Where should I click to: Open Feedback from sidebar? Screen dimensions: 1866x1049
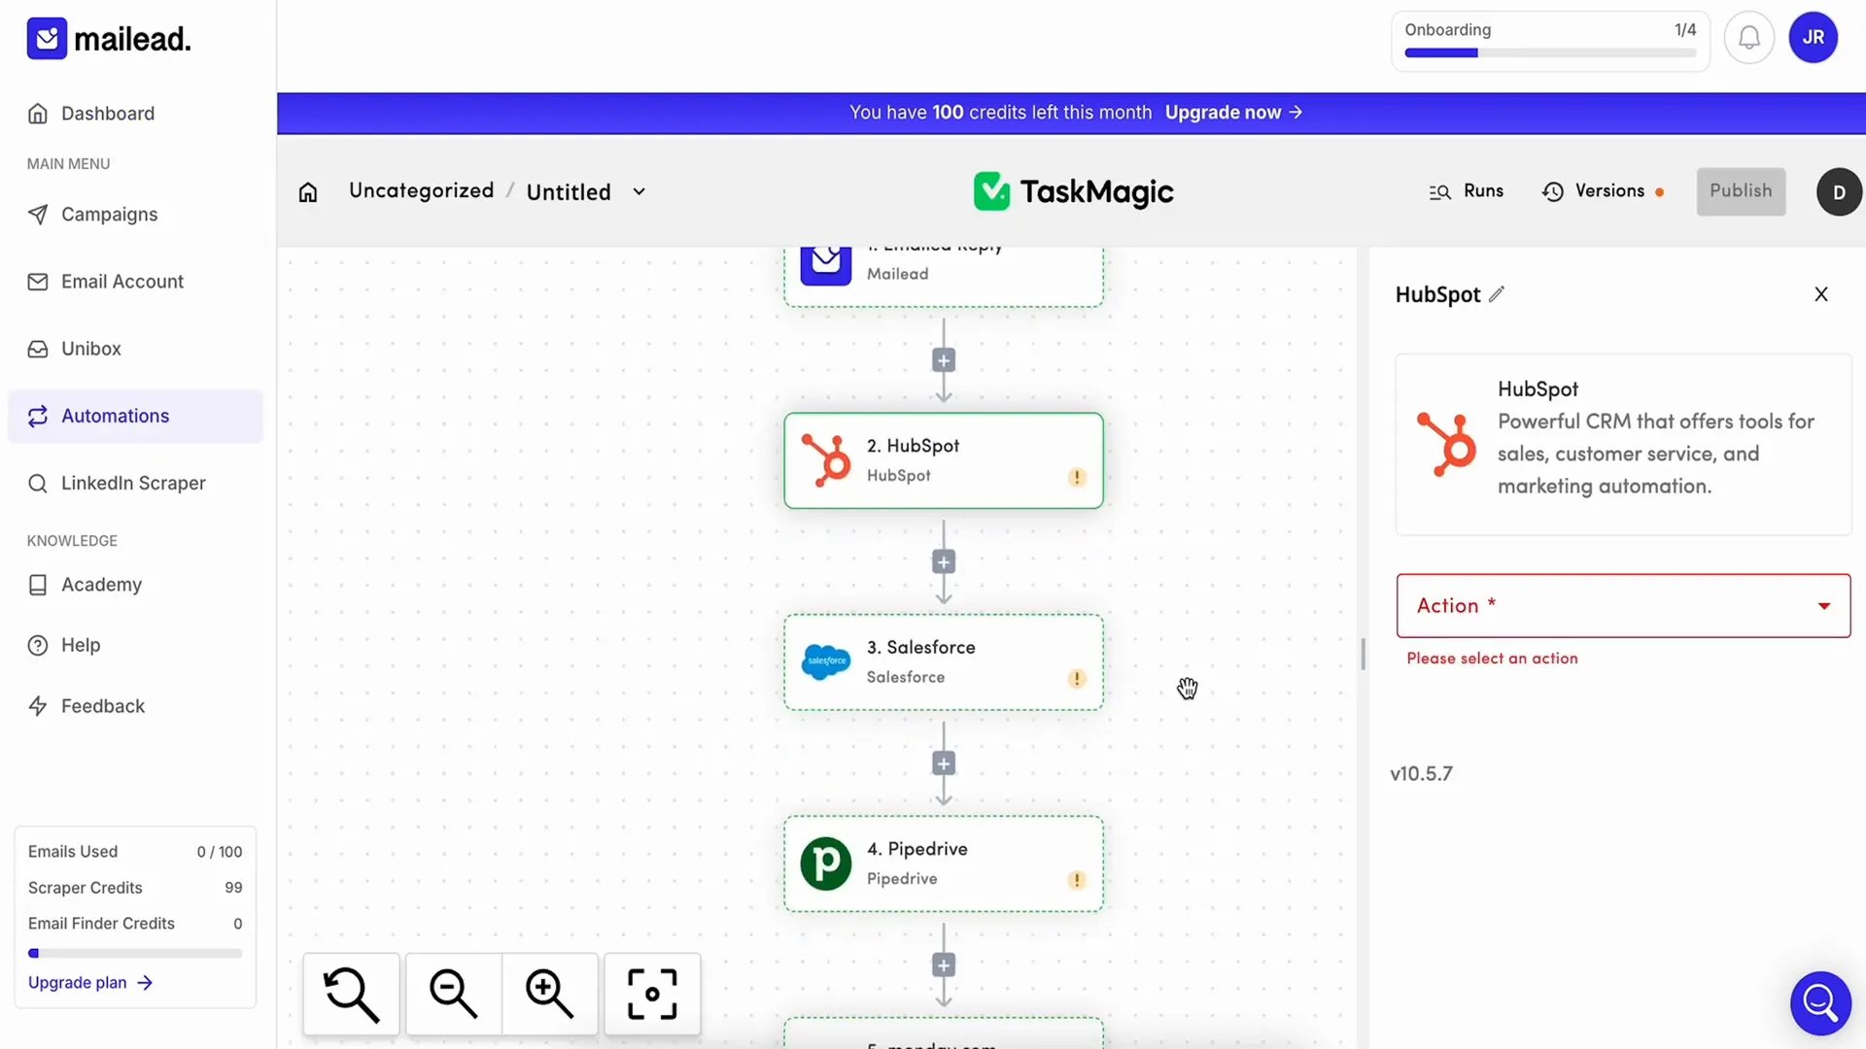coord(86,706)
